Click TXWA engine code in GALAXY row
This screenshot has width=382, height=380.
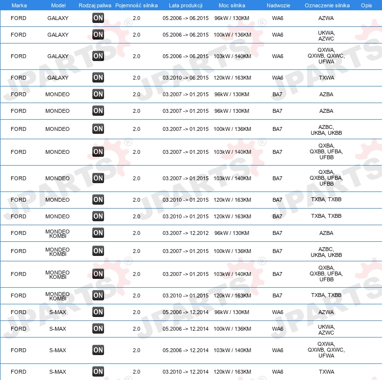click(x=326, y=78)
